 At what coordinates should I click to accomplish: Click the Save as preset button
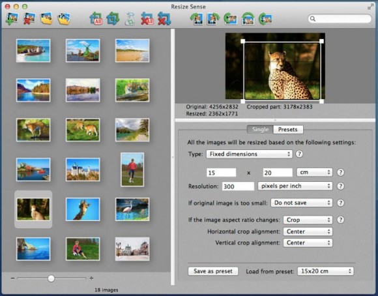(213, 271)
